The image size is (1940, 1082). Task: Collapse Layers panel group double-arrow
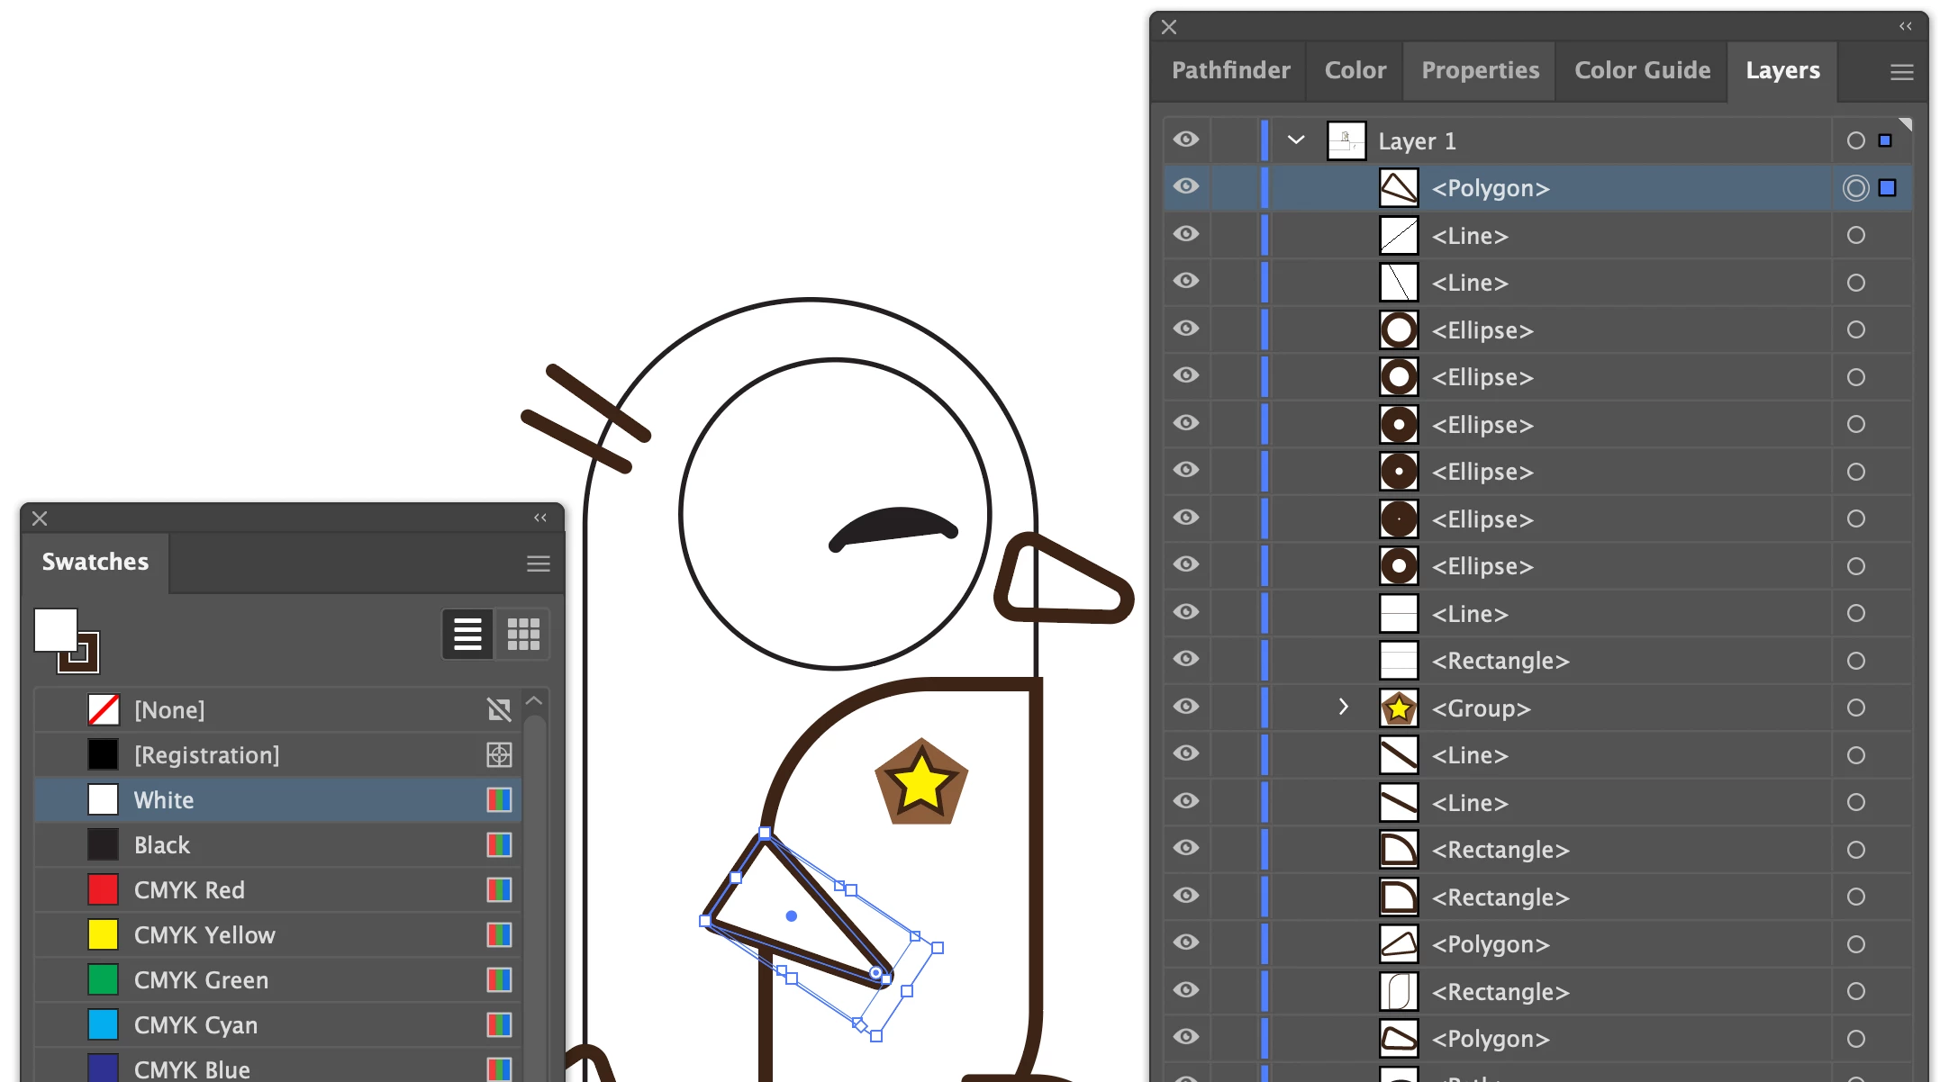tap(1905, 26)
